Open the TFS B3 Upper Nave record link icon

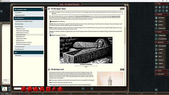click(x=49, y=9)
